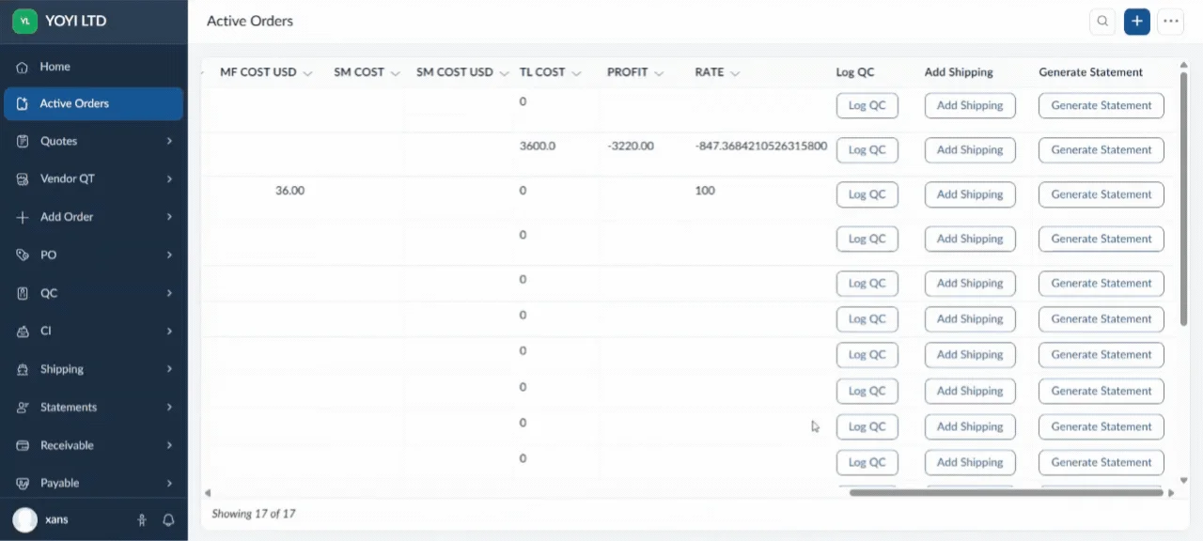Screen dimensions: 1203x541
Task: Click the rate value "100"
Action: click(x=705, y=191)
